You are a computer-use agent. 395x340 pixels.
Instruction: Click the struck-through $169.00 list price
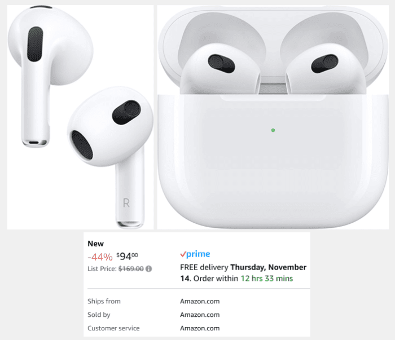click(131, 269)
